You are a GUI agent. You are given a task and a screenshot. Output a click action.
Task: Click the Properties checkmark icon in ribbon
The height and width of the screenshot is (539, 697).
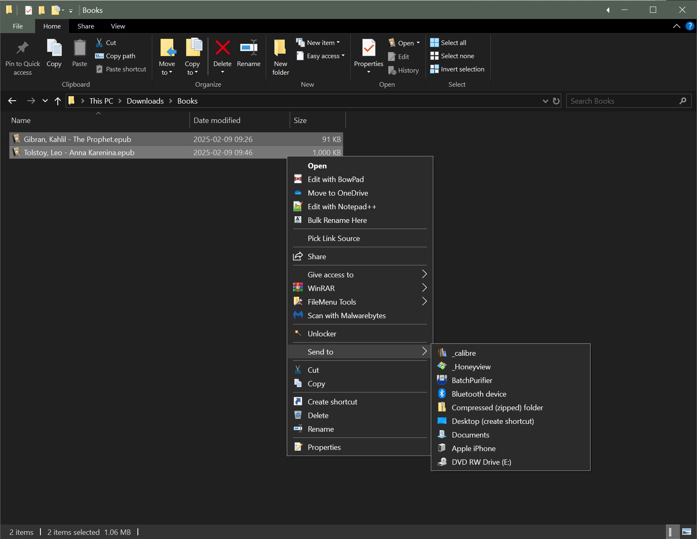point(369,48)
